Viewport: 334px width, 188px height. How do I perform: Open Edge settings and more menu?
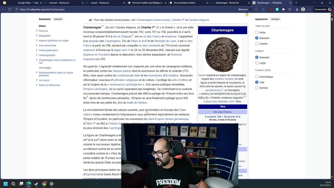pos(309,9)
